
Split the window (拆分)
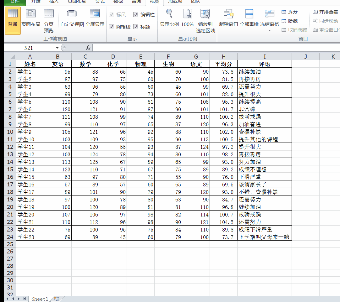click(289, 12)
